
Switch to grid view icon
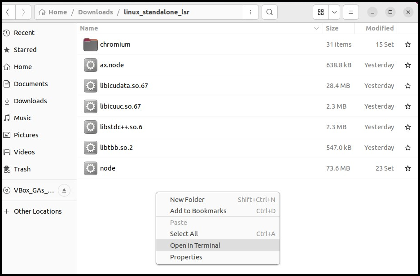pos(321,12)
